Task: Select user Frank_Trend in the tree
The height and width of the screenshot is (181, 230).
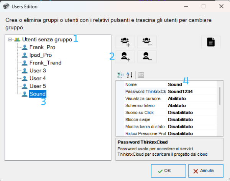Action: pos(45,63)
